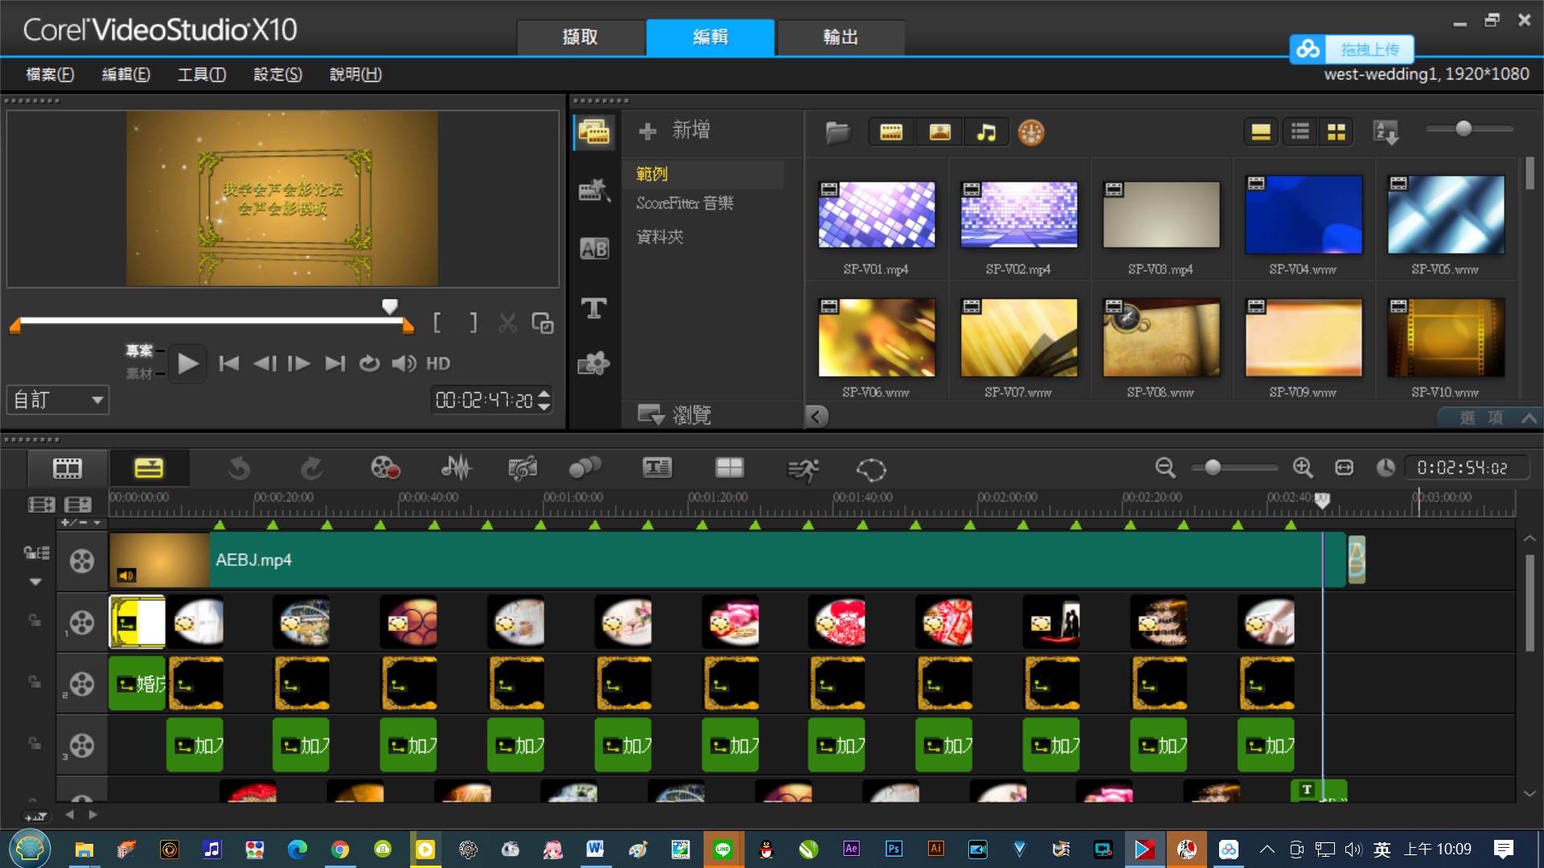Play the preview
1544x868 pixels.
tap(187, 363)
